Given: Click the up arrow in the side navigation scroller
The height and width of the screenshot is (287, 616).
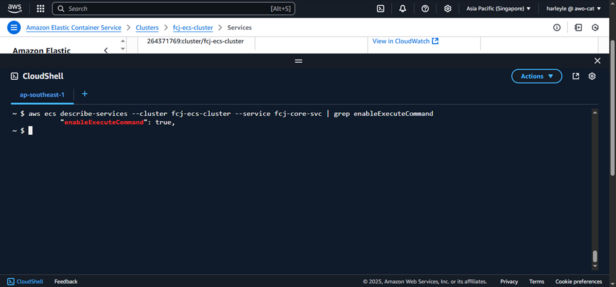Looking at the screenshot, I should point(123,41).
